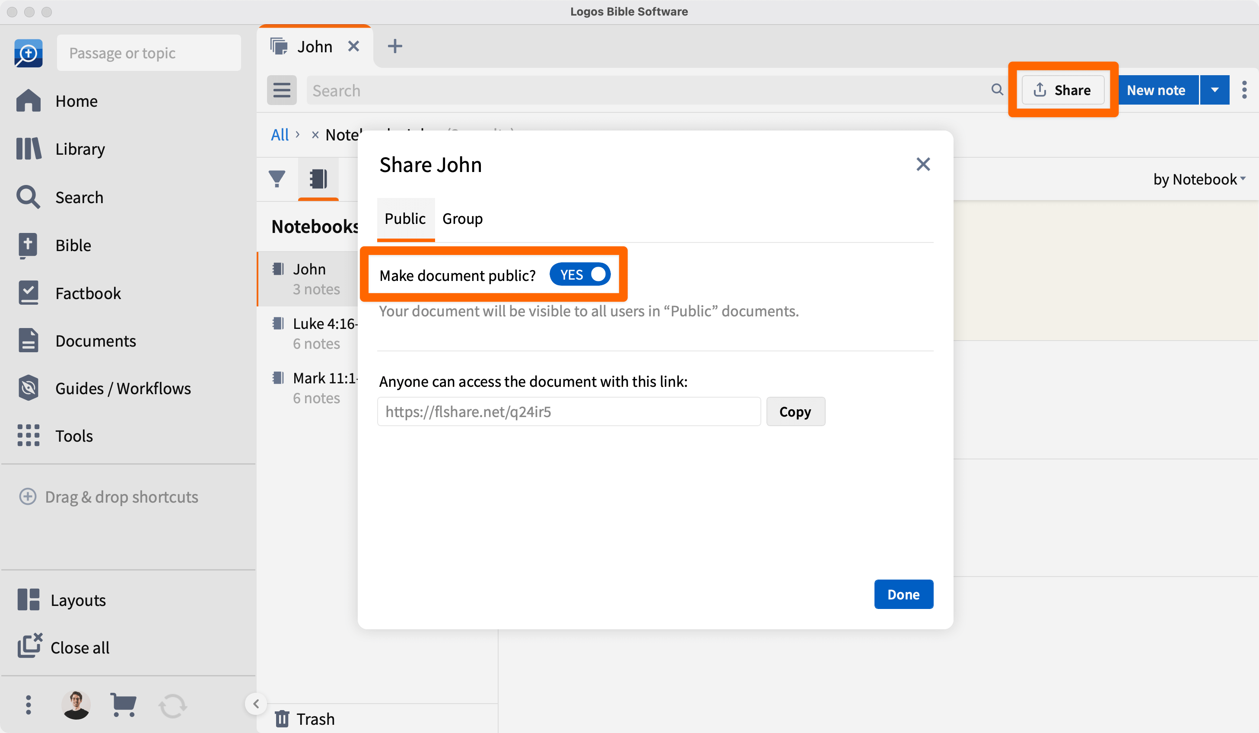Open Layouts in the sidebar

click(62, 599)
